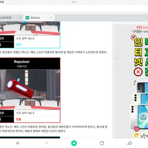
Task: Select the paragraph mentioning 사이버틱하게
Action: pyautogui.click(x=54, y=129)
